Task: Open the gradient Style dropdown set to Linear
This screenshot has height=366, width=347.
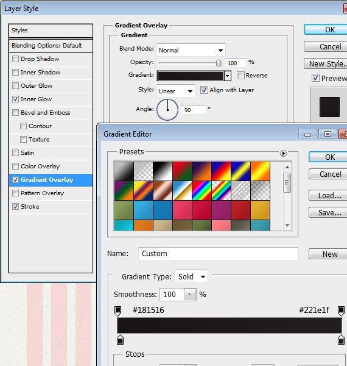Action: click(x=176, y=91)
